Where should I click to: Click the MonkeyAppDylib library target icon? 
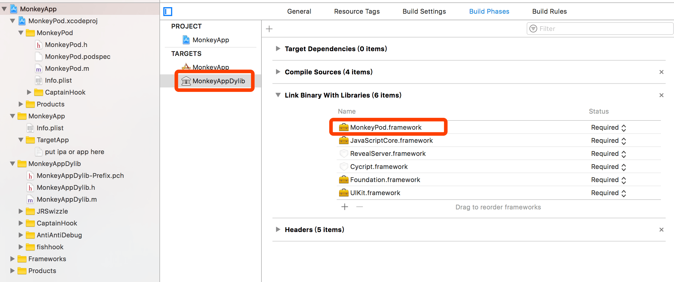pyautogui.click(x=186, y=81)
